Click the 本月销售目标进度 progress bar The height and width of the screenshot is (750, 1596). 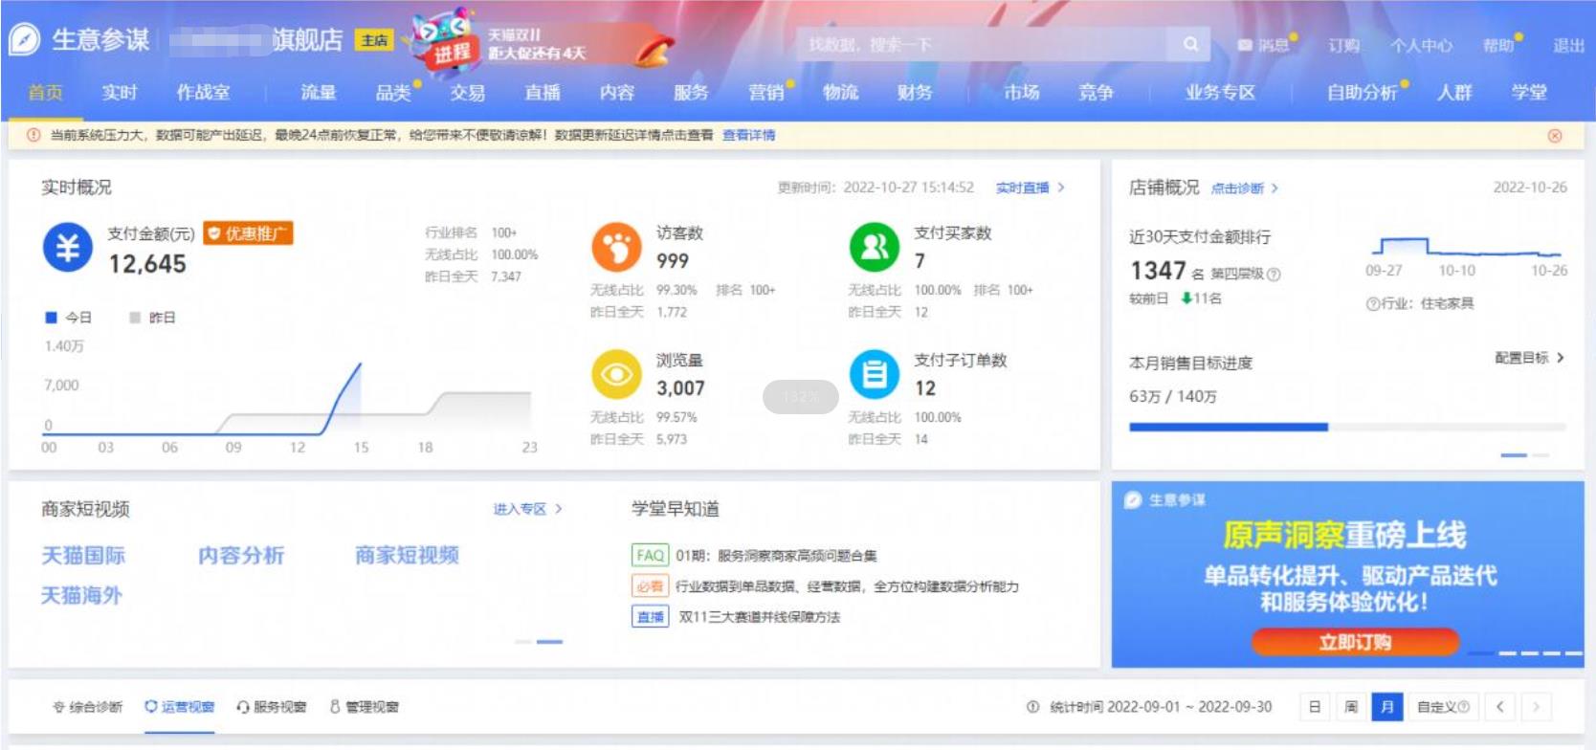(1347, 428)
